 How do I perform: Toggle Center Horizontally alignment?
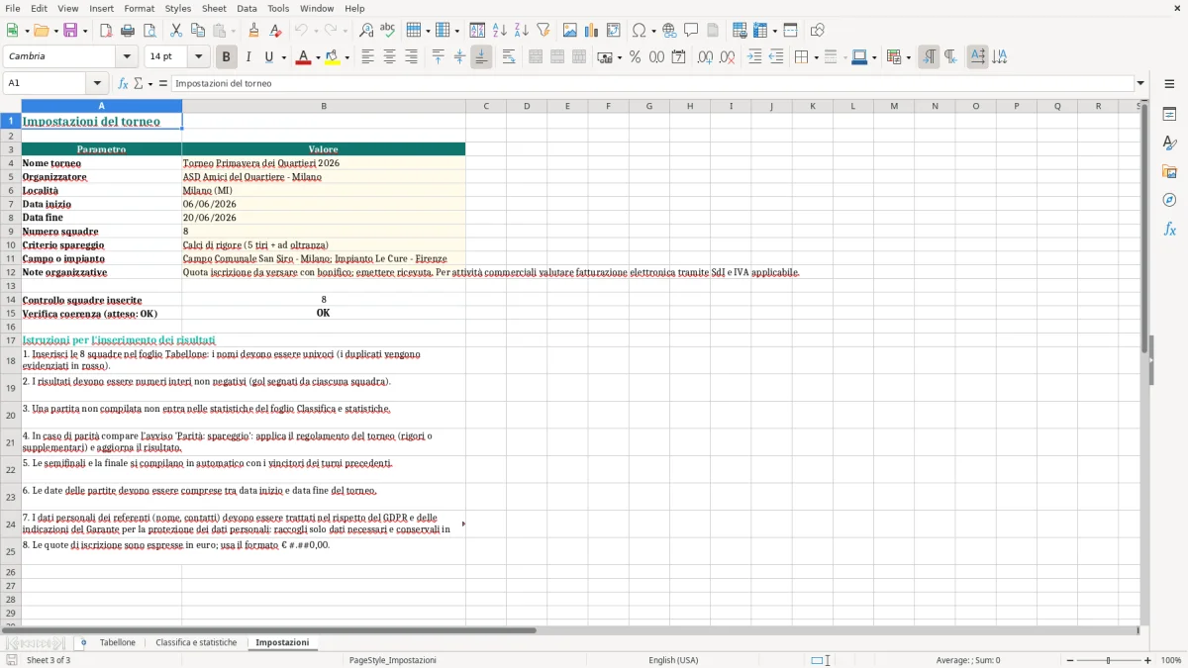pos(389,57)
